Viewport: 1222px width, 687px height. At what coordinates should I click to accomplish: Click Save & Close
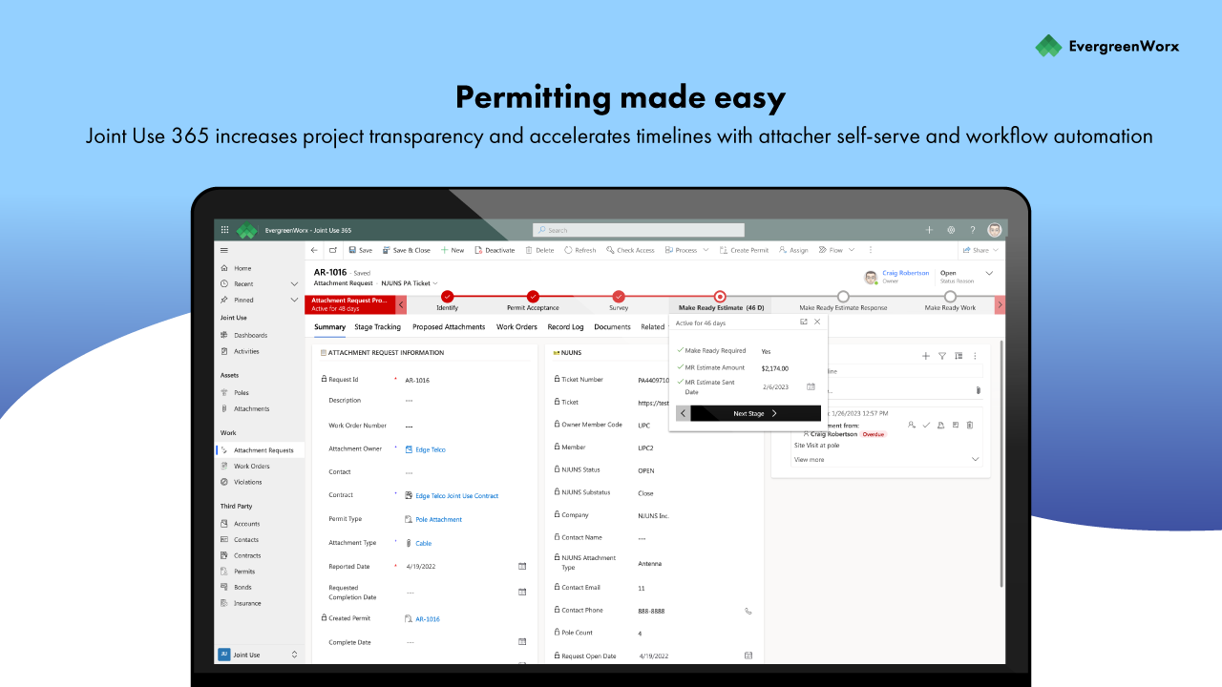click(x=407, y=250)
